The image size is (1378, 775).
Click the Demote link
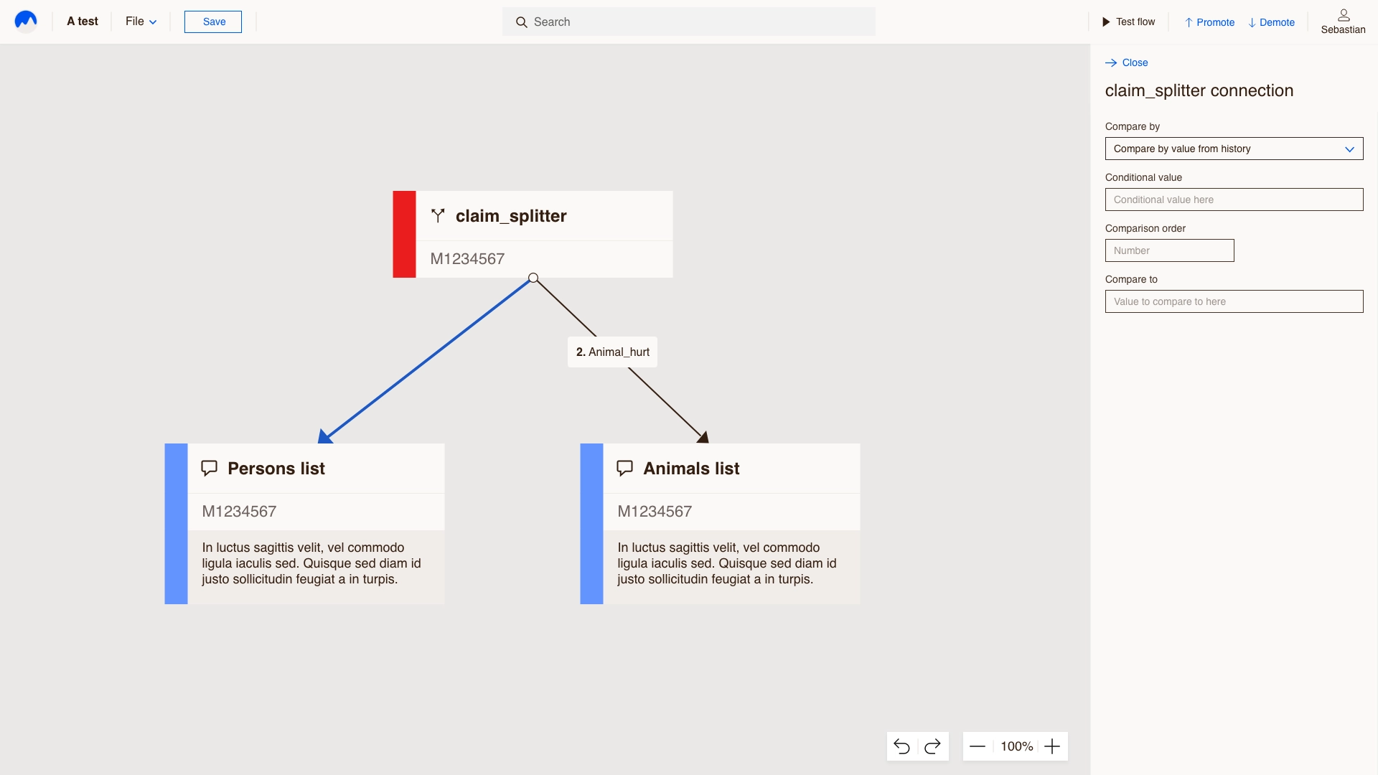coord(1271,22)
